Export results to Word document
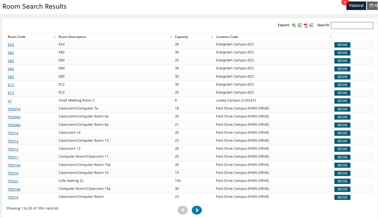Image resolution: width=378 pixels, height=218 pixels. click(x=311, y=26)
